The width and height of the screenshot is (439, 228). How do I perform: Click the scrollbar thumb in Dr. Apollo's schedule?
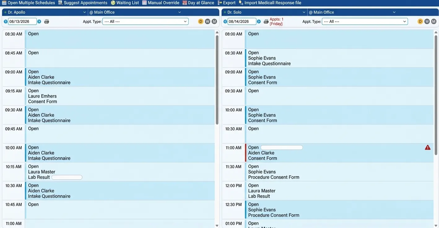click(217, 80)
